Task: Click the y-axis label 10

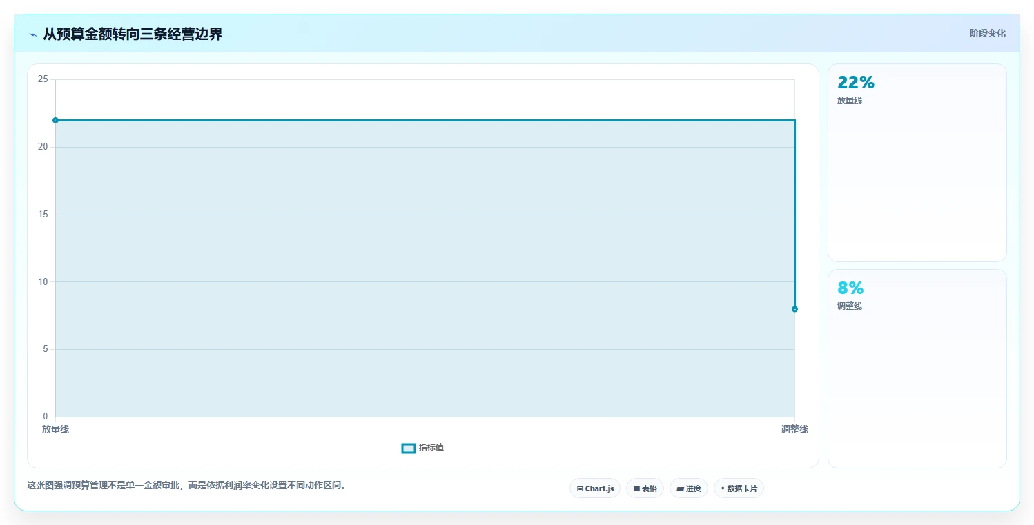Action: pyautogui.click(x=43, y=281)
